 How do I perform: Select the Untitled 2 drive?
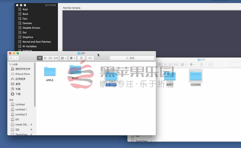[x=21, y=114]
